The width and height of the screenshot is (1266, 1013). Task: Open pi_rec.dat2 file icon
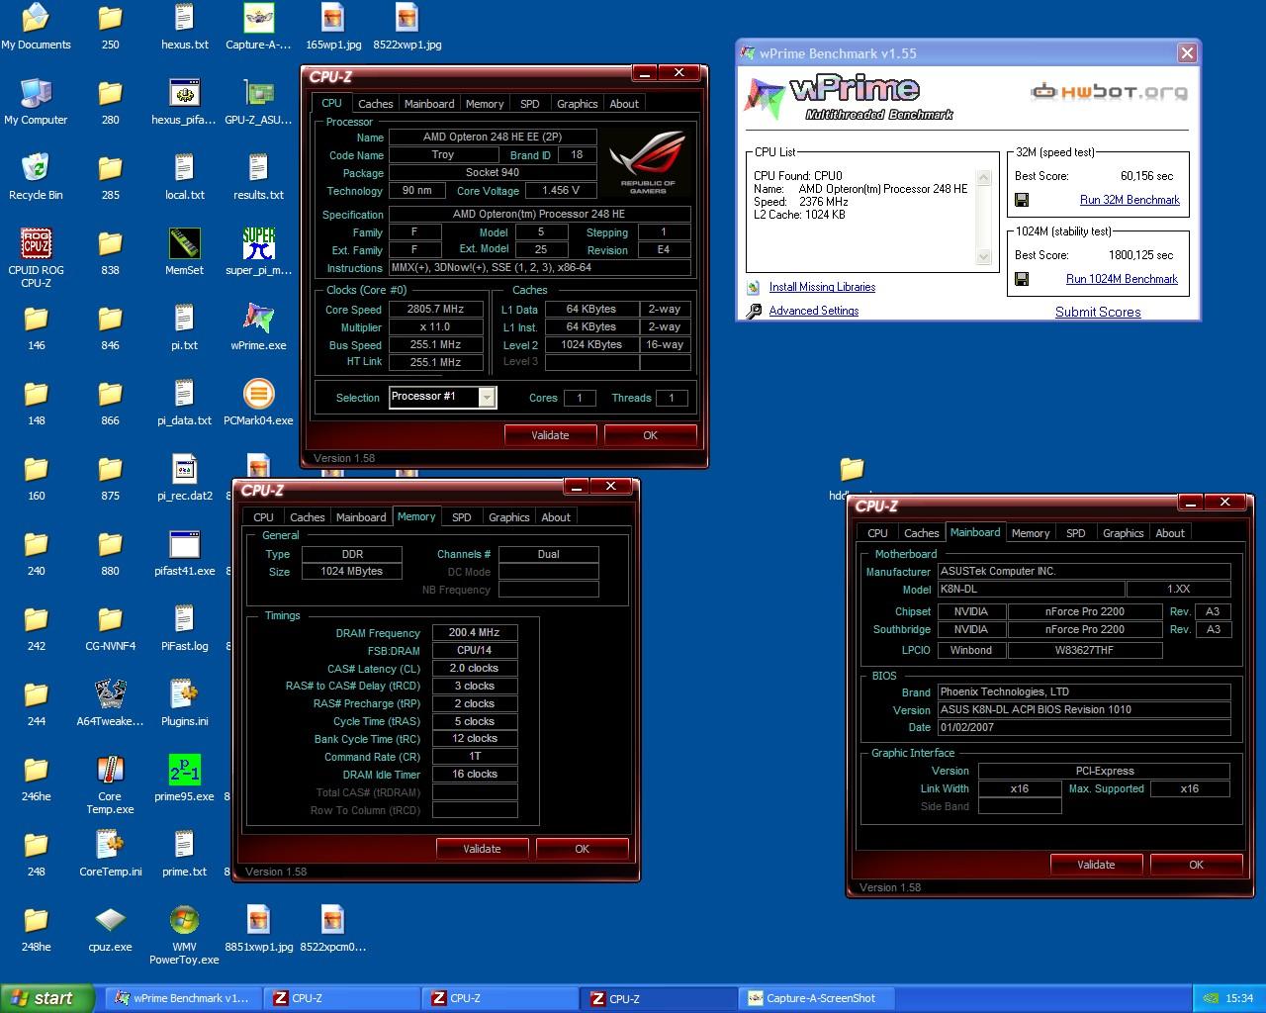point(184,470)
